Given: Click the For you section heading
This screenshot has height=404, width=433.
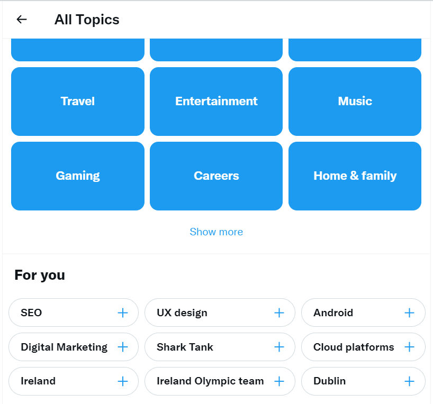Looking at the screenshot, I should click(40, 275).
